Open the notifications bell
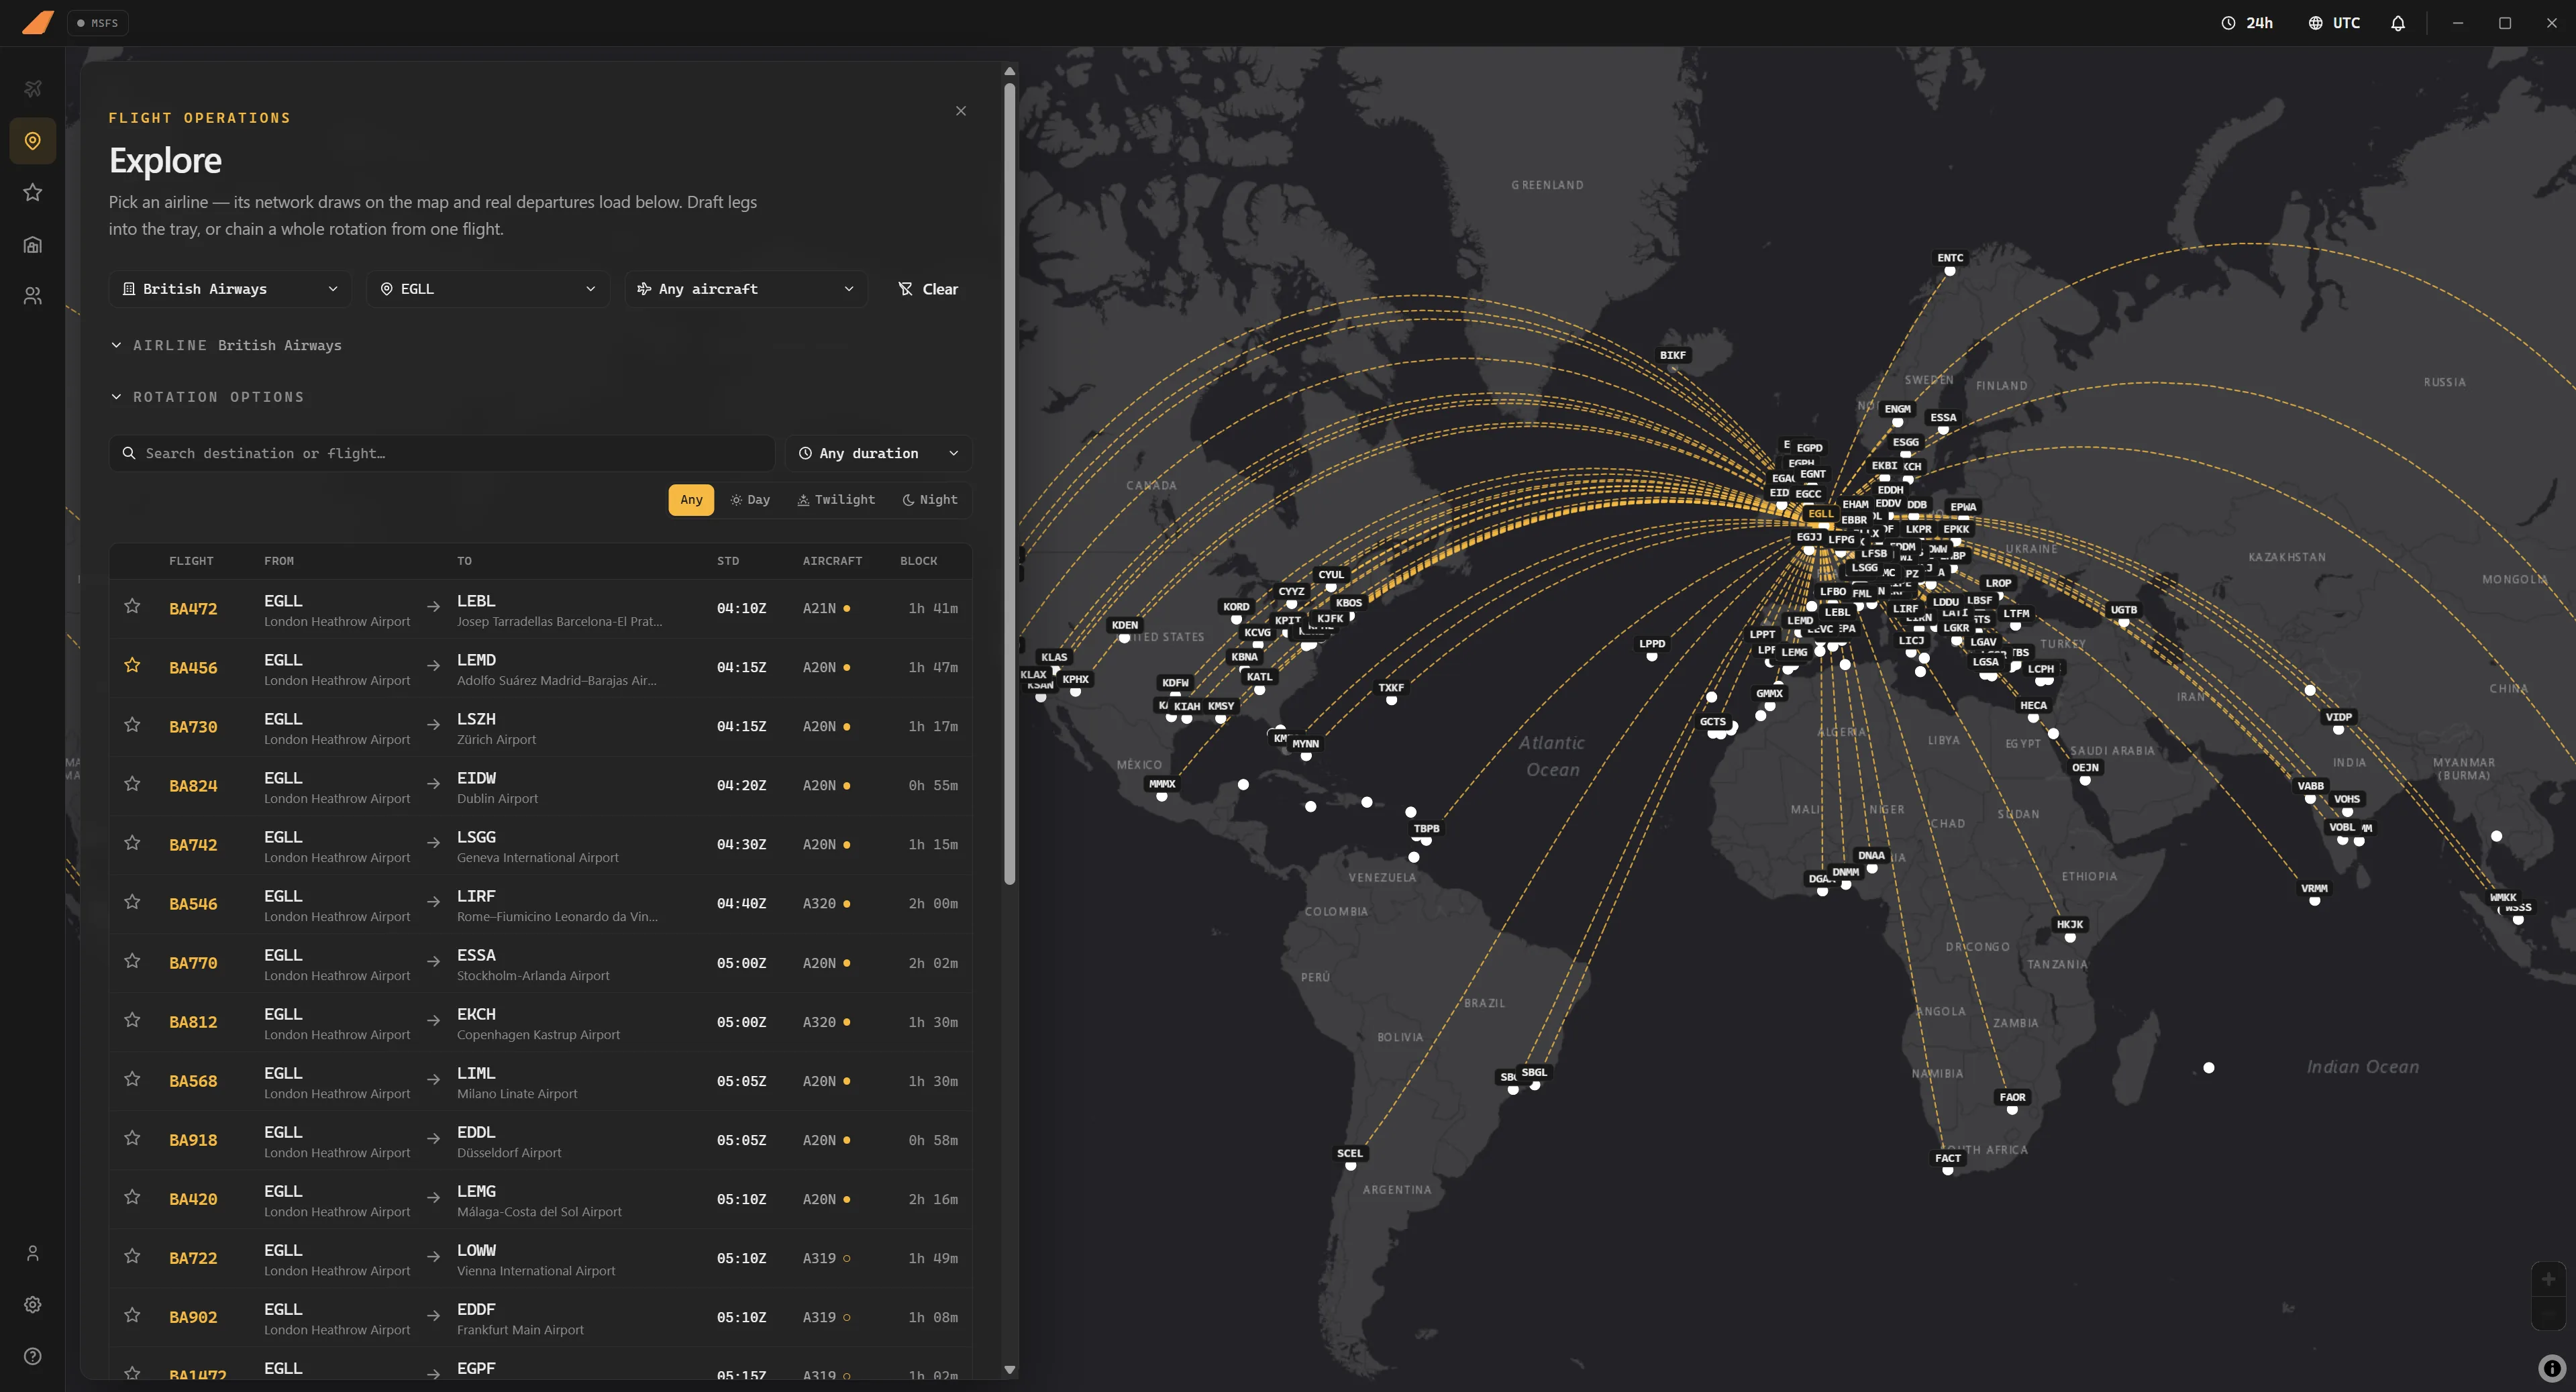The image size is (2576, 1392). 2398,23
